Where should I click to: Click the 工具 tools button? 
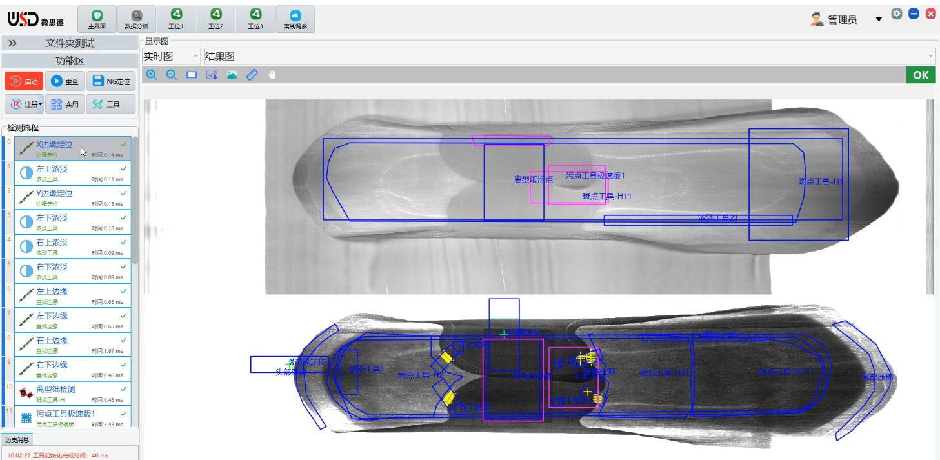[x=111, y=104]
